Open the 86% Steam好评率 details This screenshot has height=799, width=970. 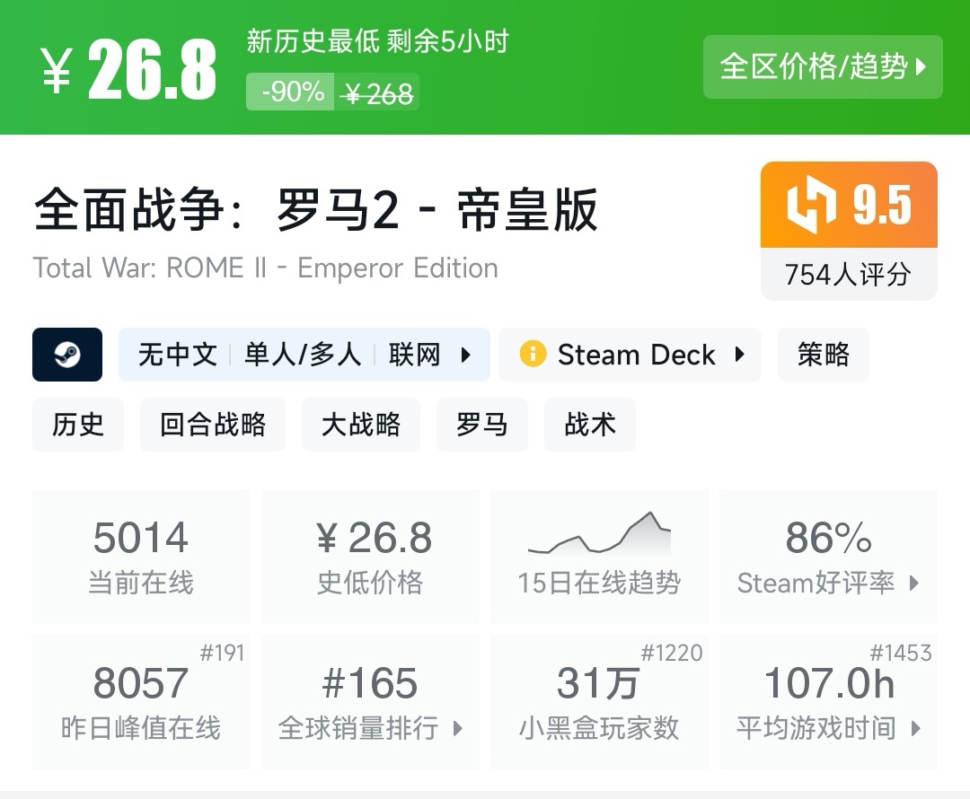tap(828, 556)
